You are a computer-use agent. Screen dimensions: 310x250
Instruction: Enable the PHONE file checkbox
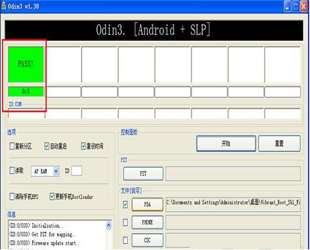coord(125,223)
